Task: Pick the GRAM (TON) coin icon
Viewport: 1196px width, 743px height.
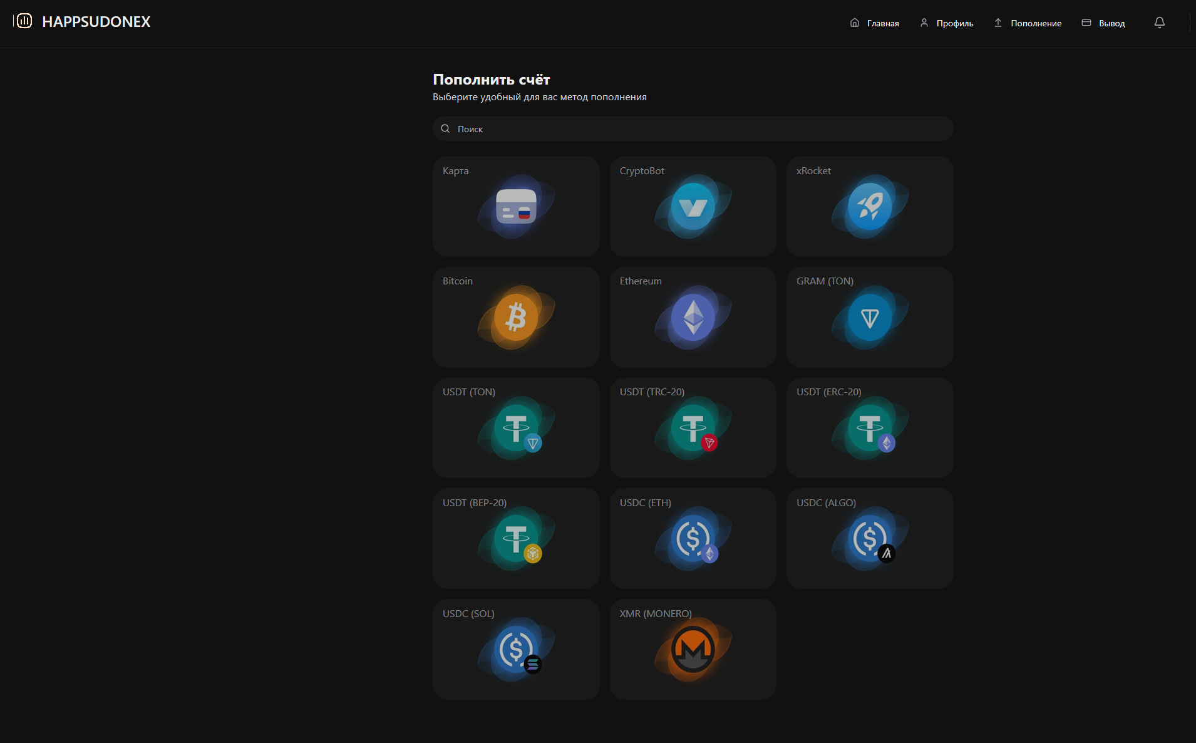Action: point(870,318)
